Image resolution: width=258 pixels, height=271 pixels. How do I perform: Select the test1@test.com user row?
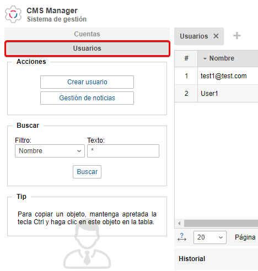pyautogui.click(x=216, y=76)
